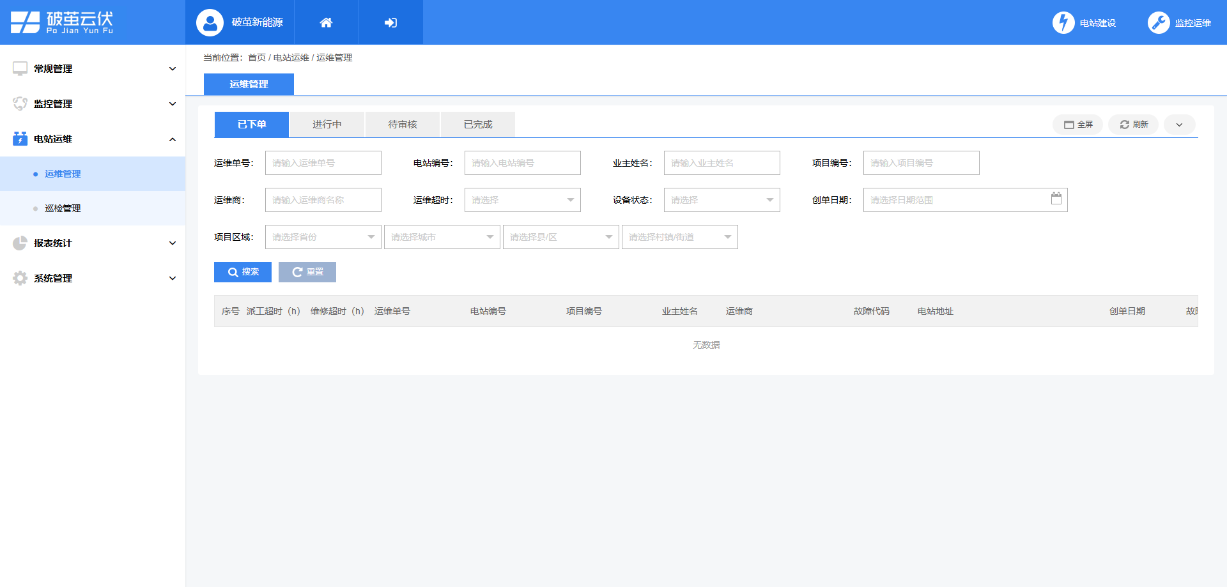The width and height of the screenshot is (1227, 587).
Task: Click the 刷新 refresh icon
Action: point(1125,125)
